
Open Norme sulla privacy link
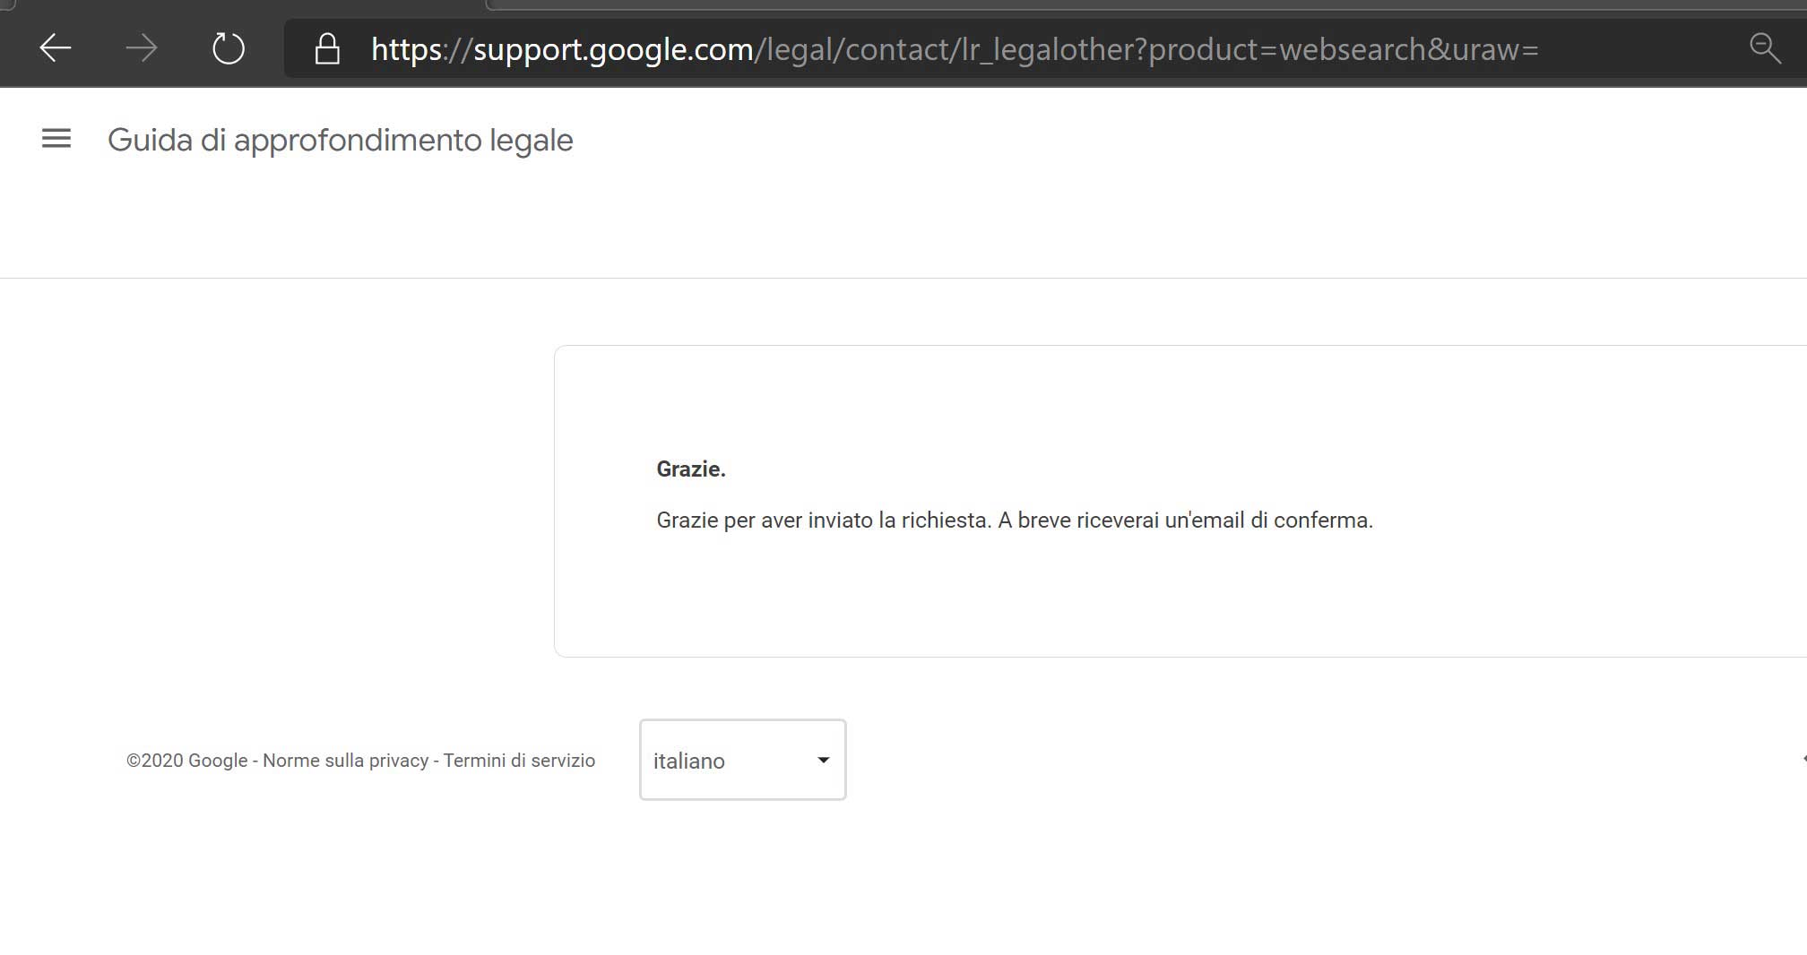[x=345, y=761]
